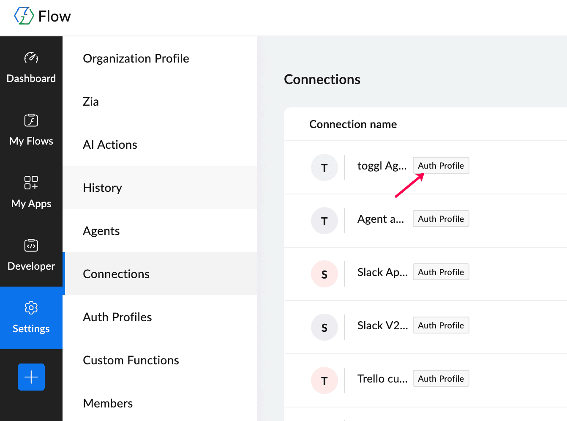567x421 pixels.
Task: Click the Slack Ap... connection S avatar
Action: (324, 274)
